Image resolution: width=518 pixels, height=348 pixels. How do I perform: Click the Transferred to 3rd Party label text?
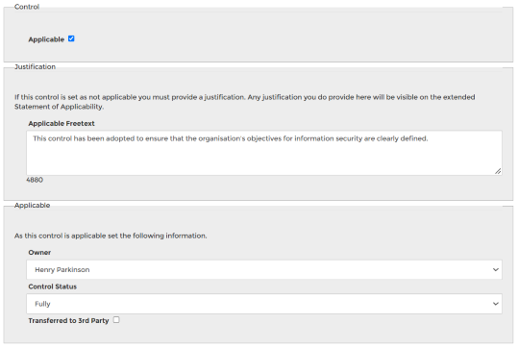(68, 320)
